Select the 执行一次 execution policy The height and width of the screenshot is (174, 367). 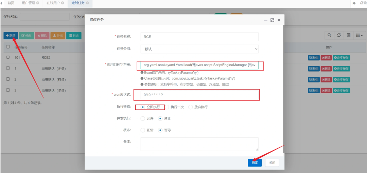click(167, 107)
